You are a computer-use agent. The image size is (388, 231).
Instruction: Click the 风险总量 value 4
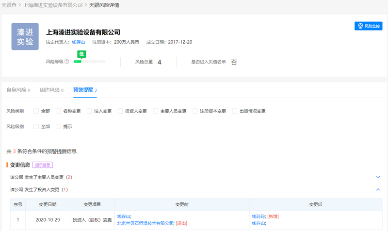(x=160, y=62)
